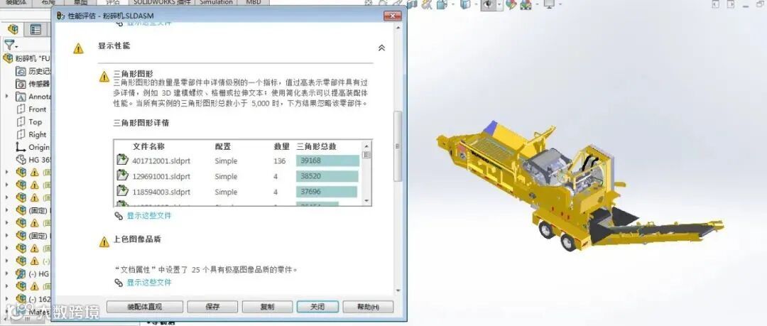This screenshot has width=767, height=326.
Task: Click warning icon beside 上色图像品质
Action: (104, 241)
